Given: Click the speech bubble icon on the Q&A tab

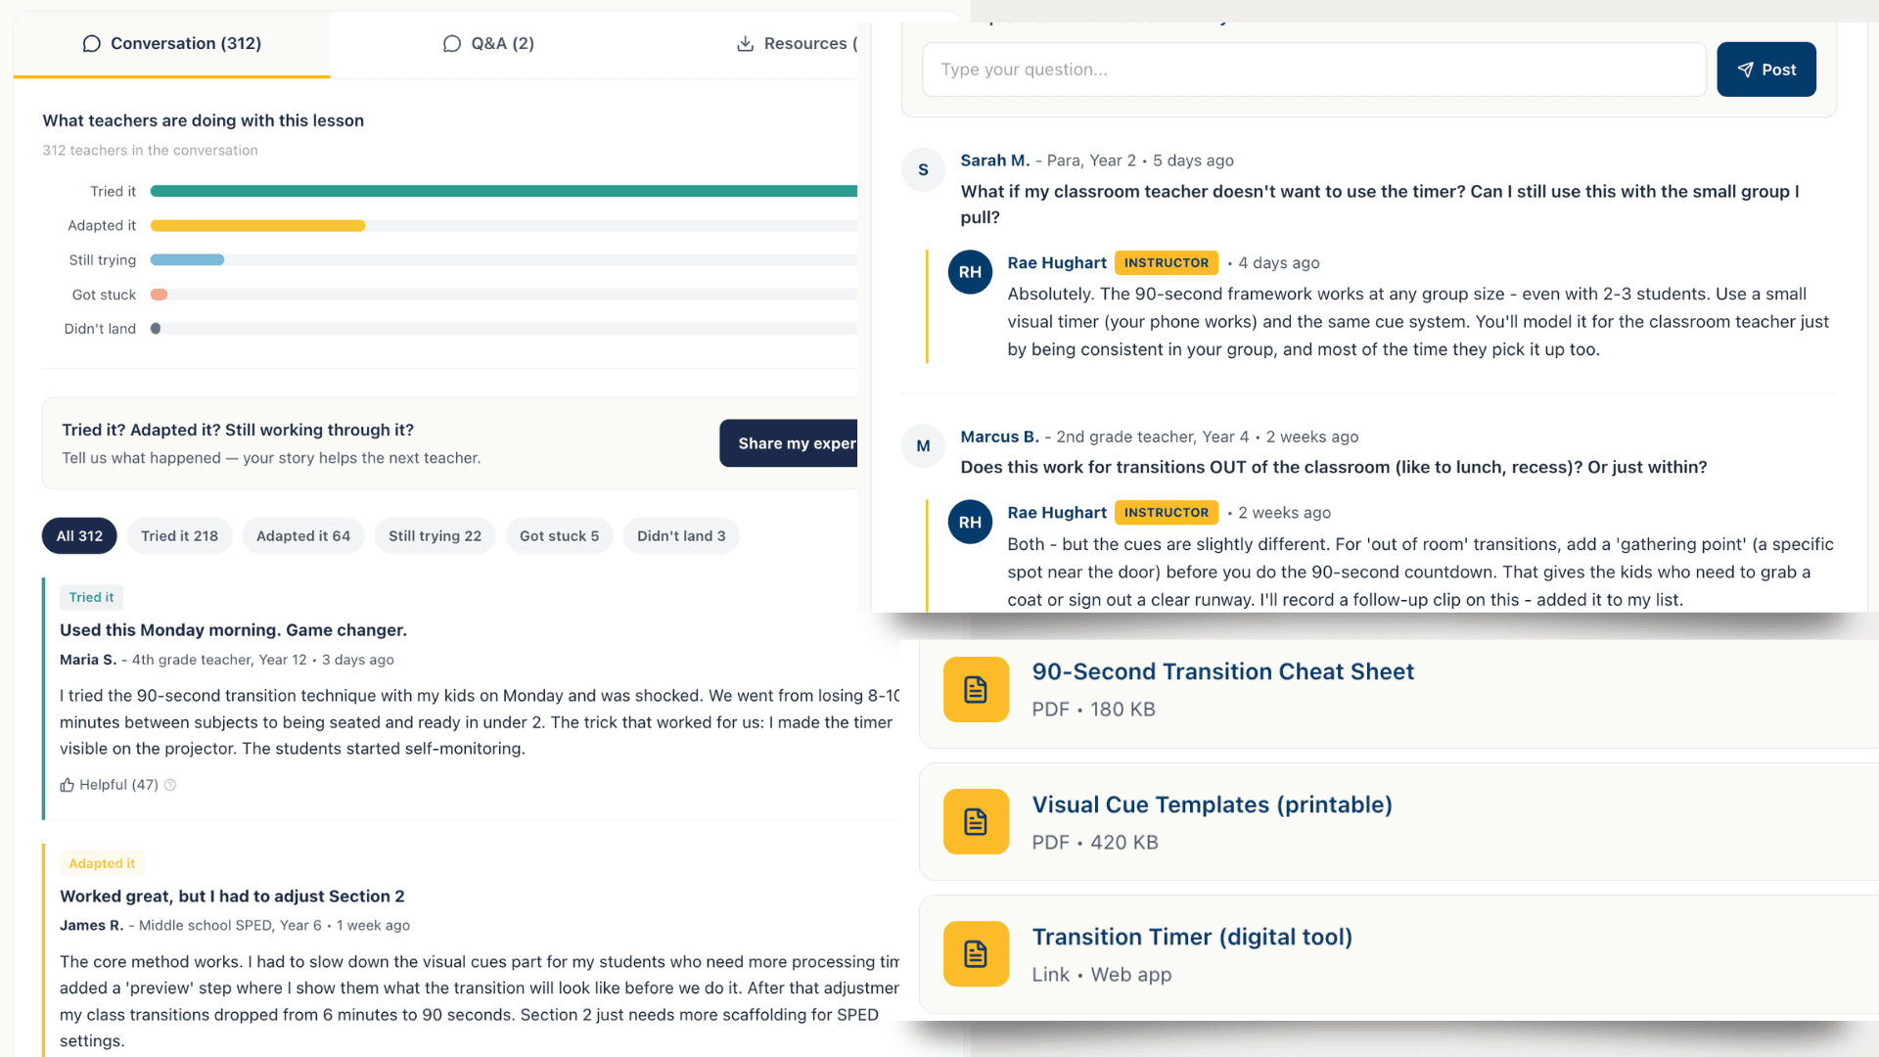Looking at the screenshot, I should click(452, 44).
